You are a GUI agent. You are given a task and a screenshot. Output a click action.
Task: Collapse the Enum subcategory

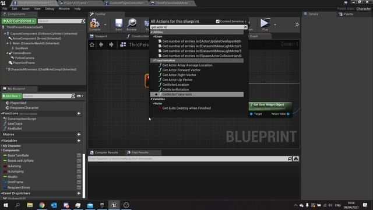pos(154,37)
